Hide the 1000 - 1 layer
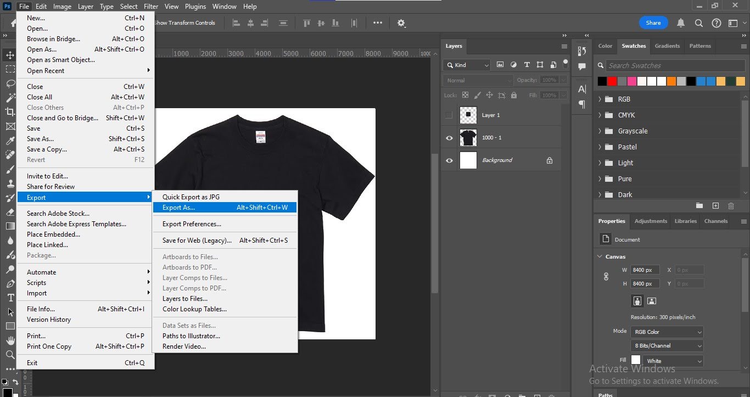 pyautogui.click(x=449, y=138)
